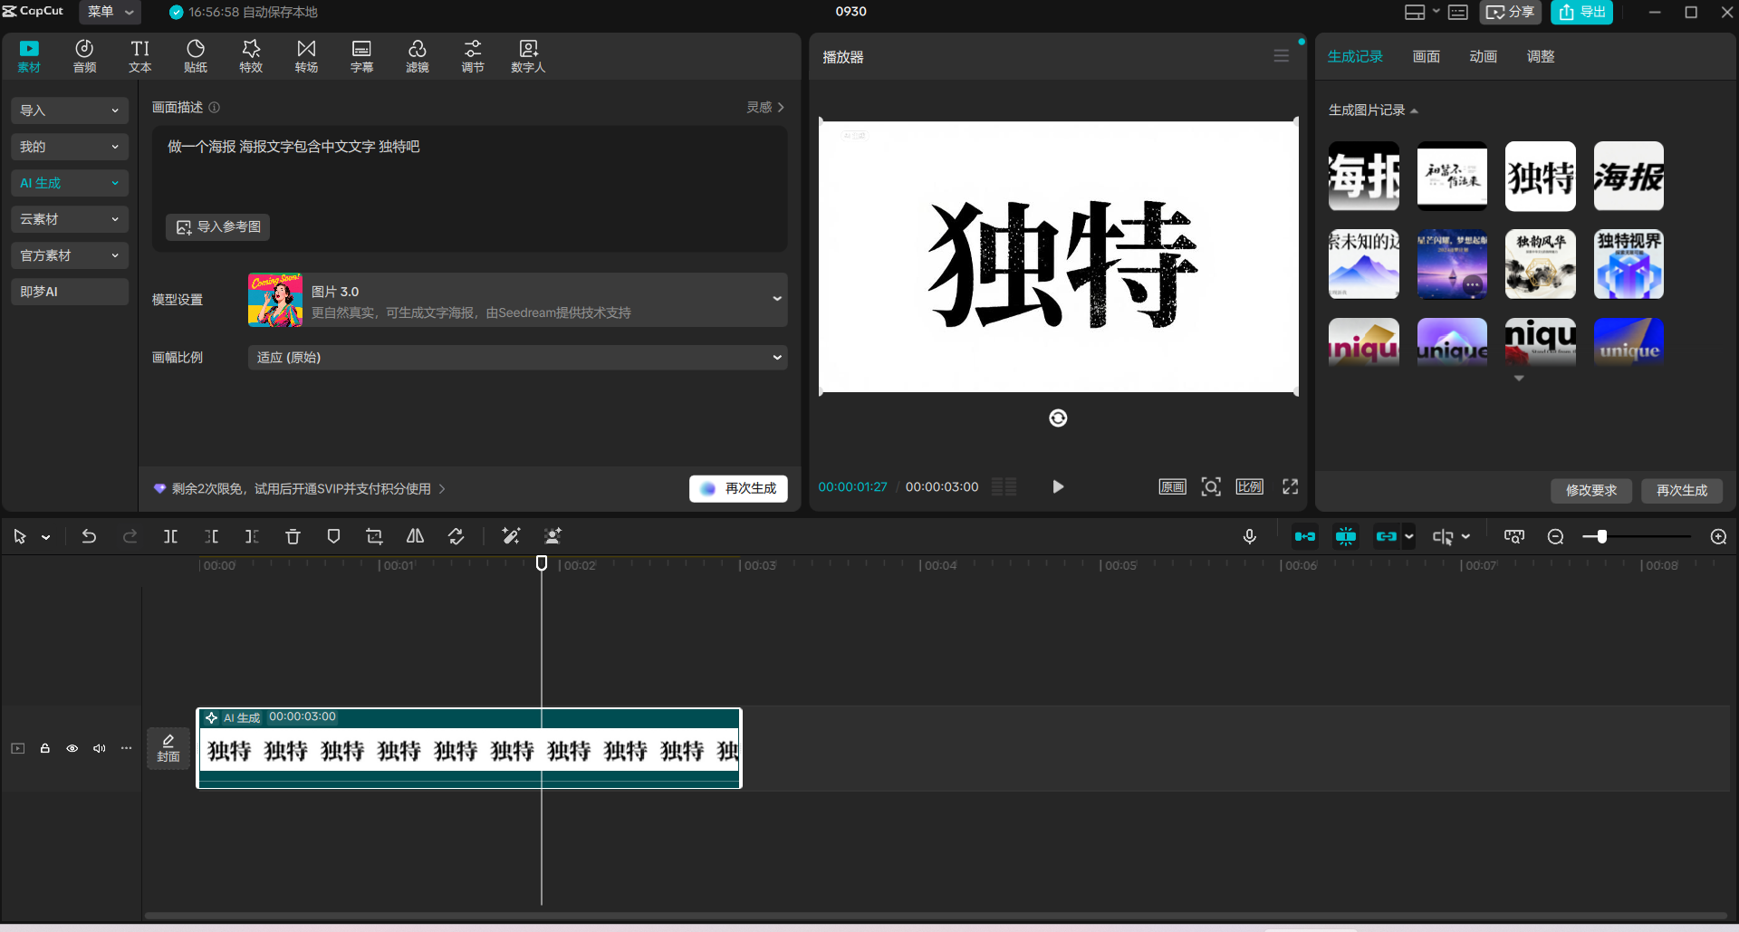1739x932 pixels.
Task: Switch to the 调整 tab
Action: tap(1541, 56)
